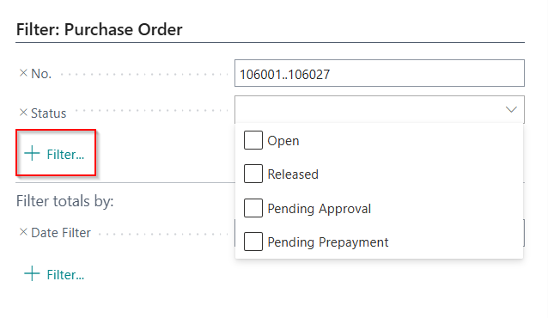The height and width of the screenshot is (318, 548).
Task: Click the Filter: Purchase Order heading
Action: click(x=100, y=29)
